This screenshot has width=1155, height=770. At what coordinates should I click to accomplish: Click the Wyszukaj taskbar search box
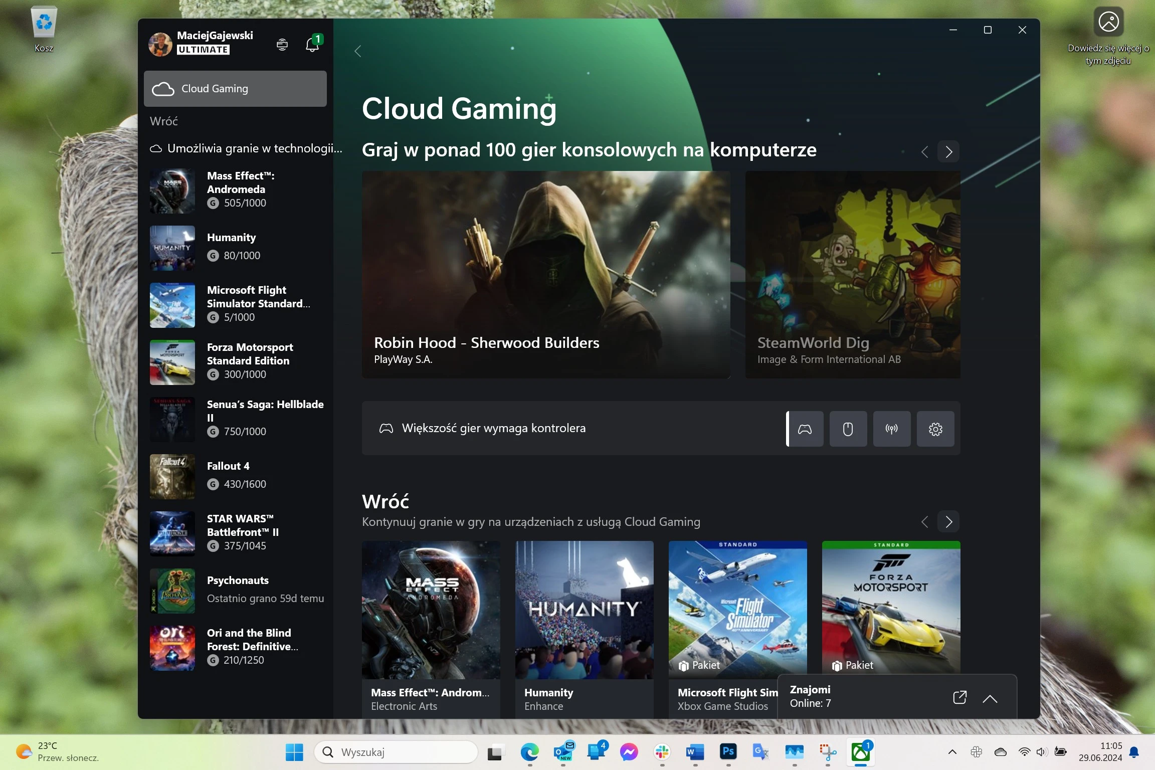[396, 752]
